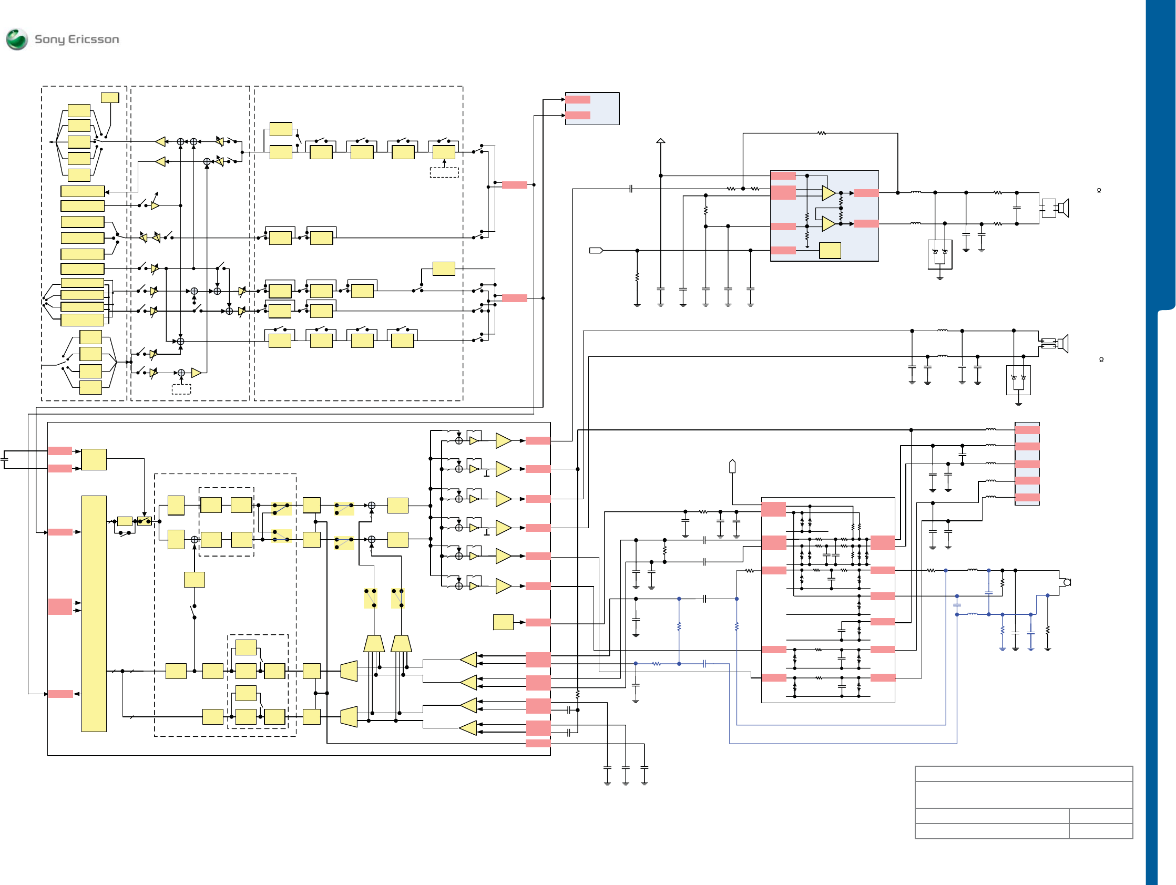The image size is (1176, 885).
Task: Click the feedback resistor on top wire above amplifier
Action: point(821,133)
